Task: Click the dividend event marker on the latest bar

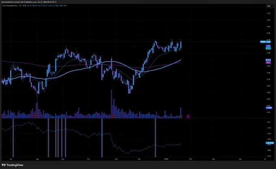Action: coord(181,116)
